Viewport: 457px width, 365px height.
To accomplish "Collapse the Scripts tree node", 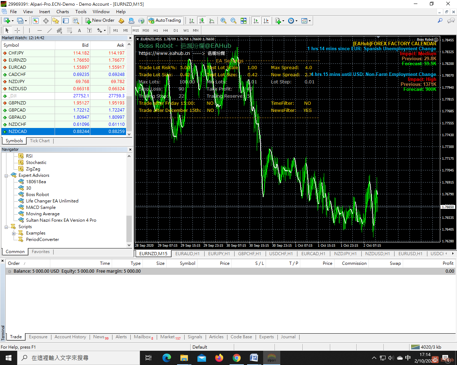I will pyautogui.click(x=6, y=227).
